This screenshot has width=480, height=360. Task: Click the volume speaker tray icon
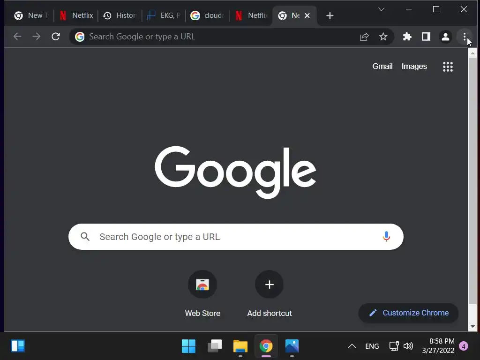click(x=408, y=346)
